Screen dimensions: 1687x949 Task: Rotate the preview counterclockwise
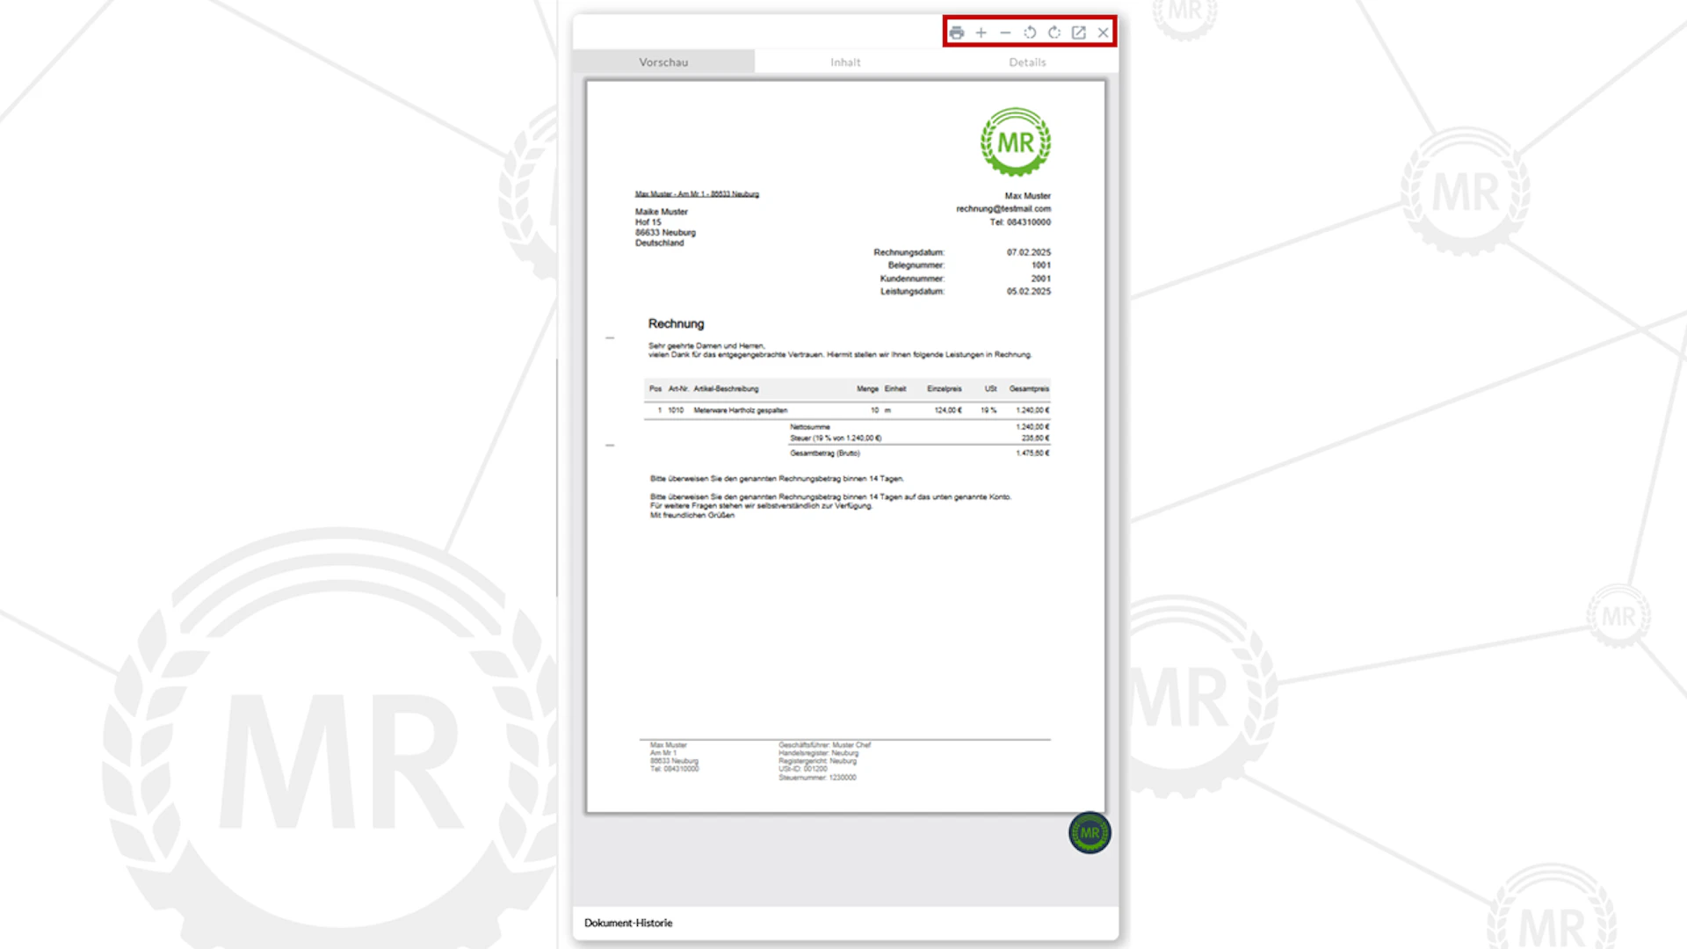pos(1030,33)
